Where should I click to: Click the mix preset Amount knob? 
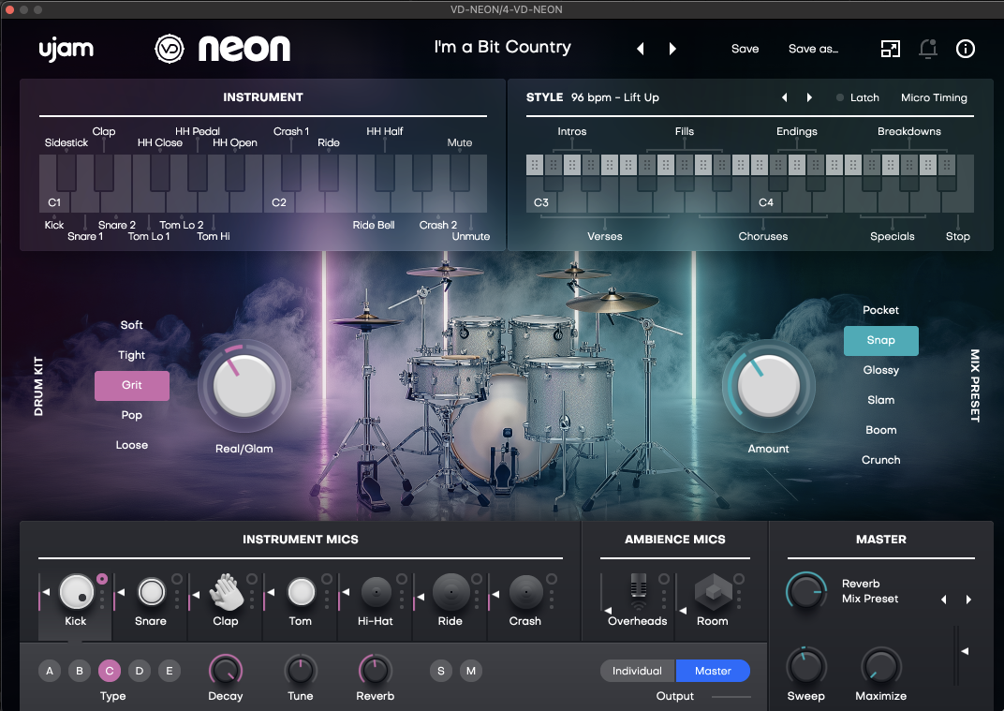tap(768, 386)
